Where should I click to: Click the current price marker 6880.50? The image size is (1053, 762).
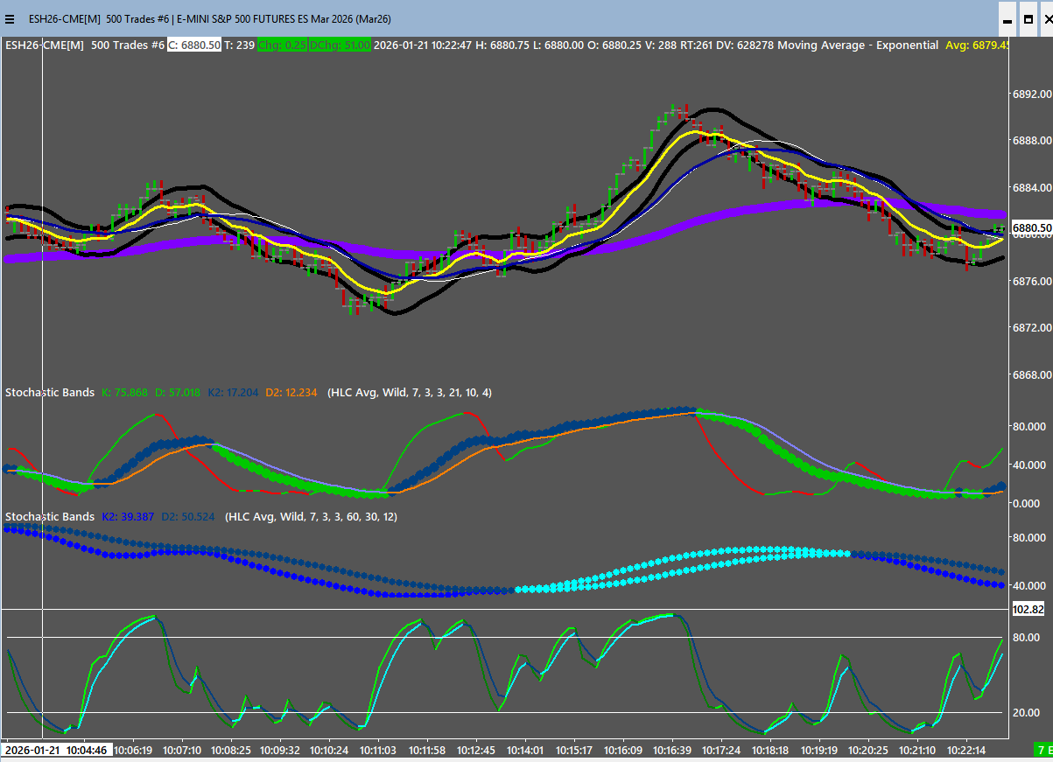[1031, 228]
